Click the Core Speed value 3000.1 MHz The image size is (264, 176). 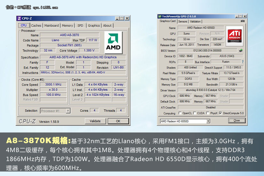point(53,84)
